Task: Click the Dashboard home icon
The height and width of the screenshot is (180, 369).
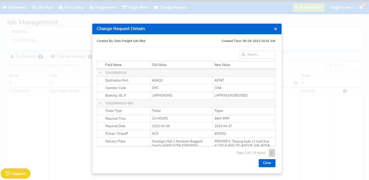Action: click(5, 7)
